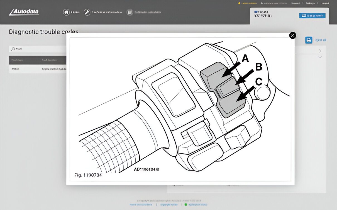Click the green Application status indicator
Screen dimensions: 337x210
tap(186, 204)
